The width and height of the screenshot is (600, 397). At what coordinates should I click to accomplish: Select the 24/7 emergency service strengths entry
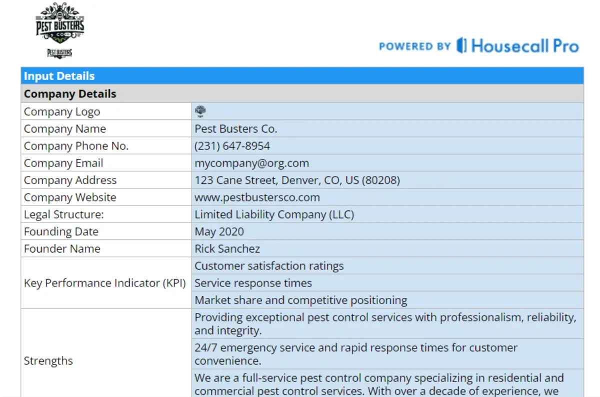pos(356,353)
